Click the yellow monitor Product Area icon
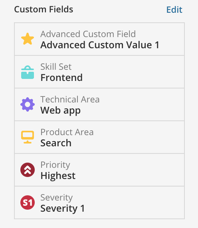The image size is (198, 228). pos(28,137)
